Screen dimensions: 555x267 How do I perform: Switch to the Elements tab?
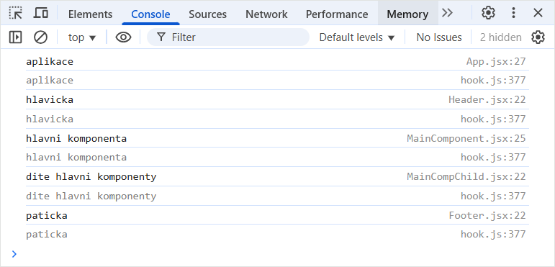tap(90, 14)
